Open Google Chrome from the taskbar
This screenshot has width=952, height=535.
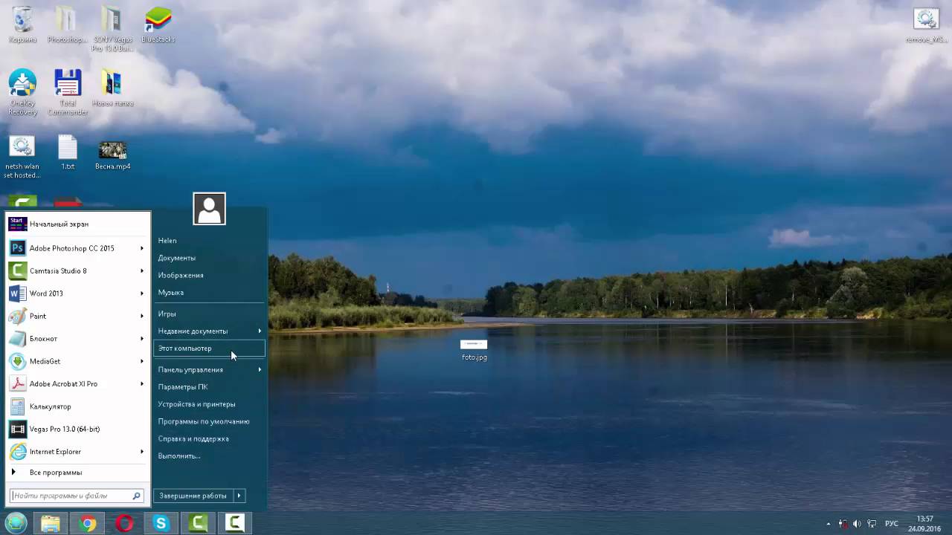88,523
